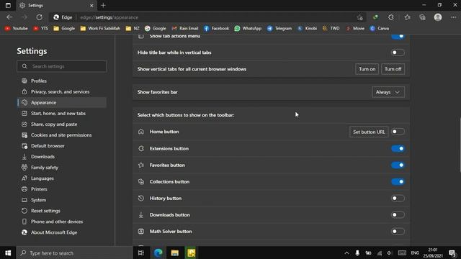Screen dimensions: 461x259
Task: Open About Microsoft Edge page
Action: click(x=62, y=232)
